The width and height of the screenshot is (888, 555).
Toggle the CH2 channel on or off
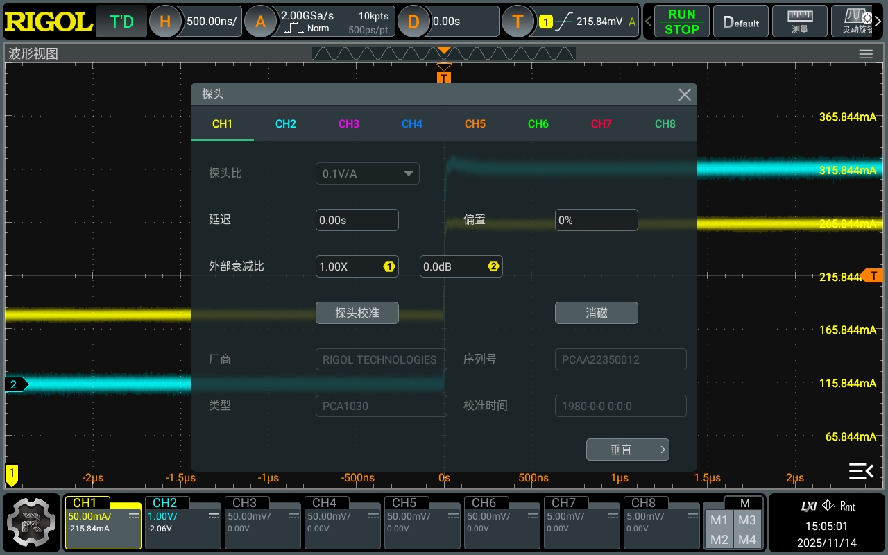point(165,503)
